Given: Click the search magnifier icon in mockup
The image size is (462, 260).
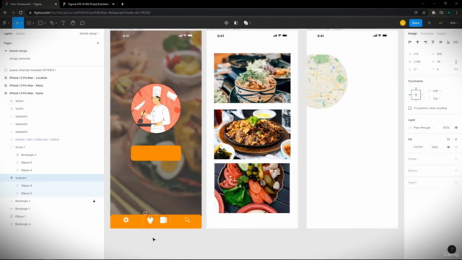Looking at the screenshot, I should 187,220.
